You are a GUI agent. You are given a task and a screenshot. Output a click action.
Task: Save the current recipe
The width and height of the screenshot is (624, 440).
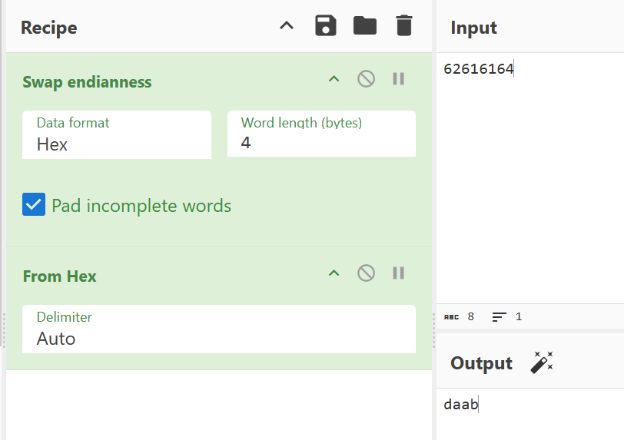(x=326, y=26)
